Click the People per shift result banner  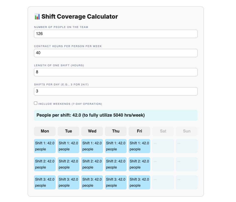click(115, 115)
